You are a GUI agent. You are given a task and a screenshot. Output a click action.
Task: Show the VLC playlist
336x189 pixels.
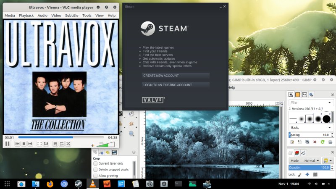tap(55, 144)
